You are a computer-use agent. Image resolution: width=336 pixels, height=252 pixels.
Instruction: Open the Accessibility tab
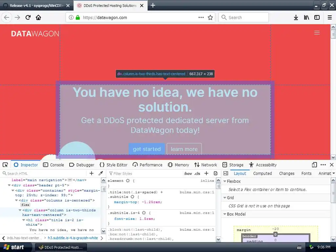[x=263, y=165]
